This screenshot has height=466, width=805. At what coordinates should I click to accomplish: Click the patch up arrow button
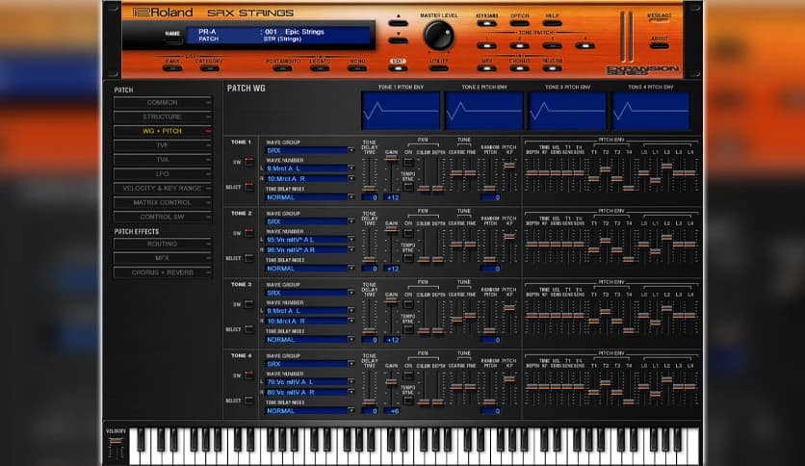coord(398,24)
